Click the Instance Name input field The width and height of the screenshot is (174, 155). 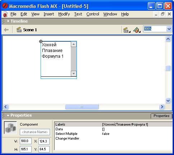[35, 132]
